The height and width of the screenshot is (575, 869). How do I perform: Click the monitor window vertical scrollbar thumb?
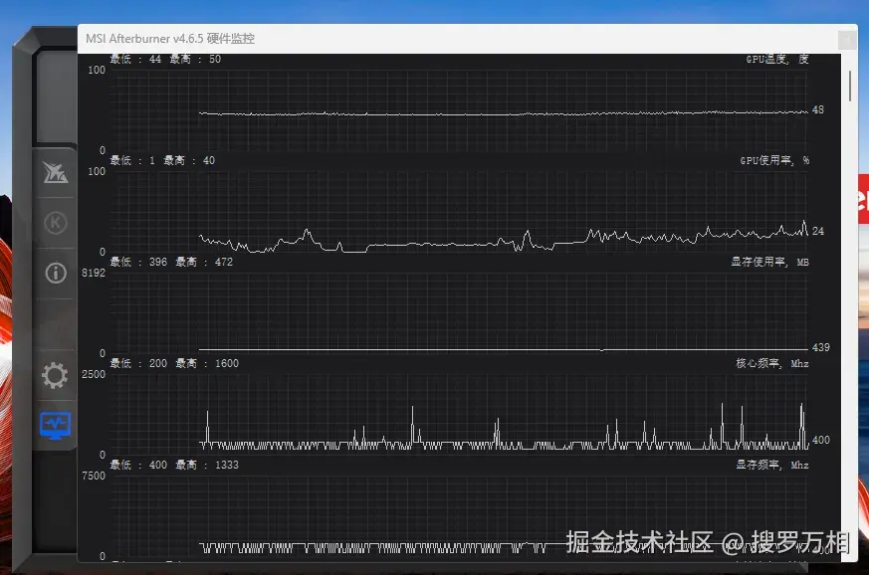pos(850,86)
